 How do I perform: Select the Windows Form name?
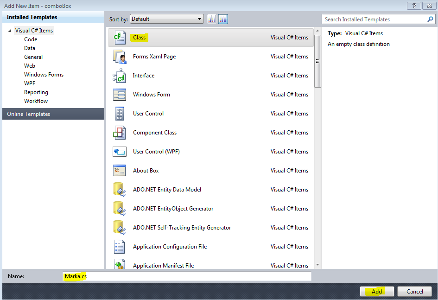point(152,95)
